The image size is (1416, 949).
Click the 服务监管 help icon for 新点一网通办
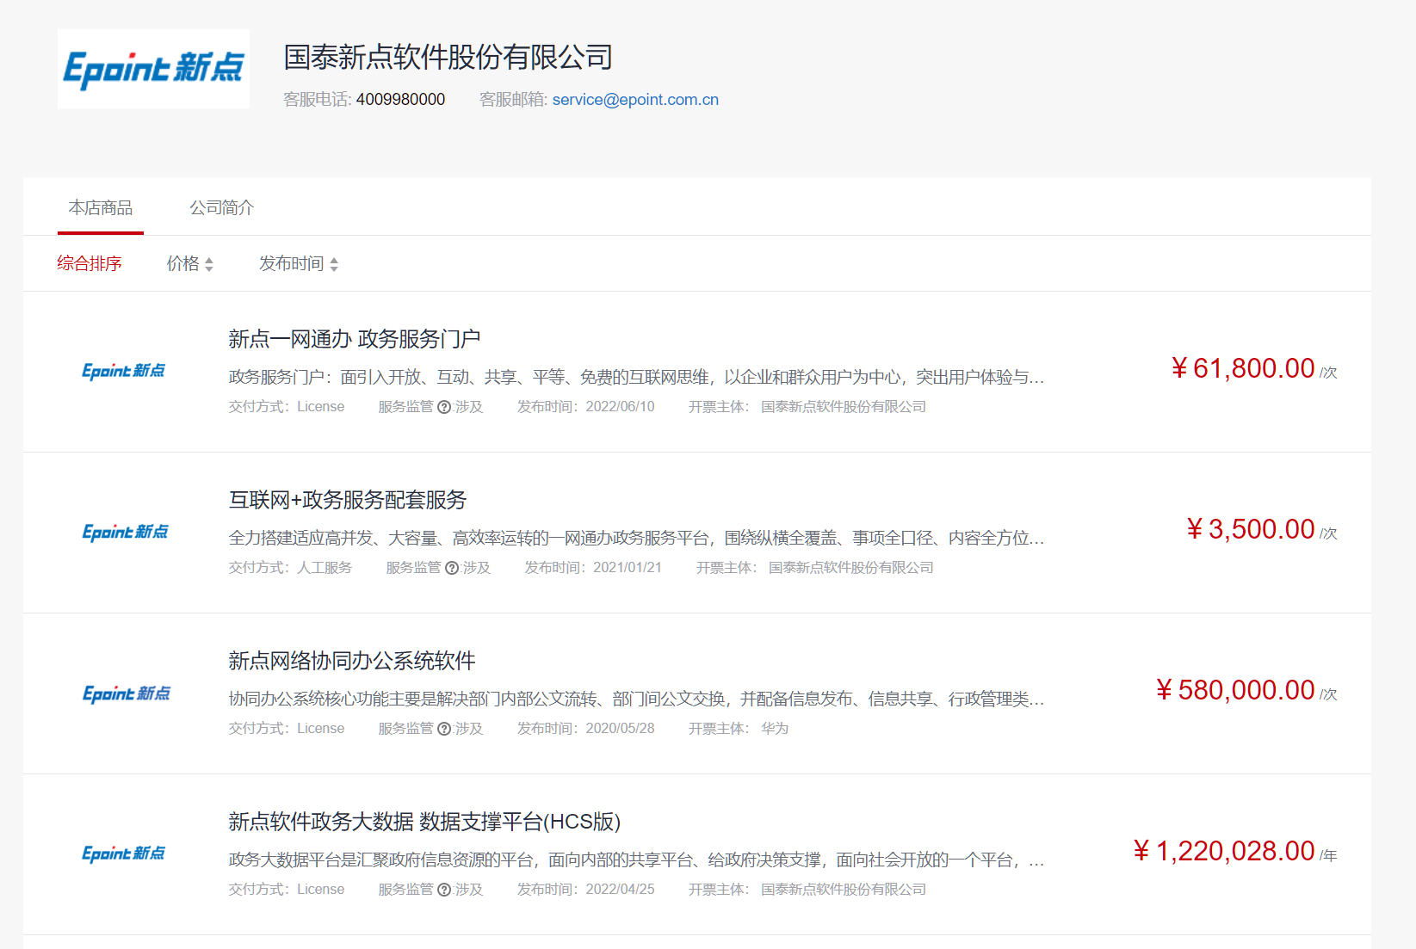(x=444, y=407)
